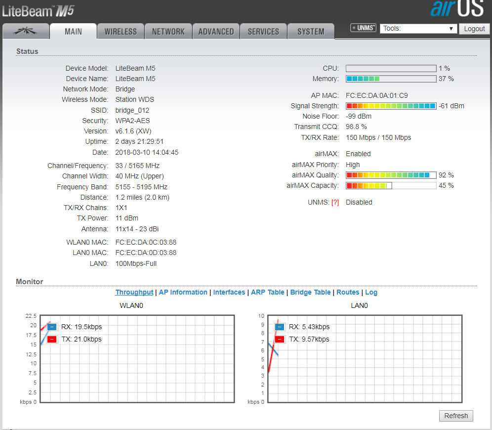
Task: Toggle LAN0 RX blue legend box
Action: click(x=280, y=327)
